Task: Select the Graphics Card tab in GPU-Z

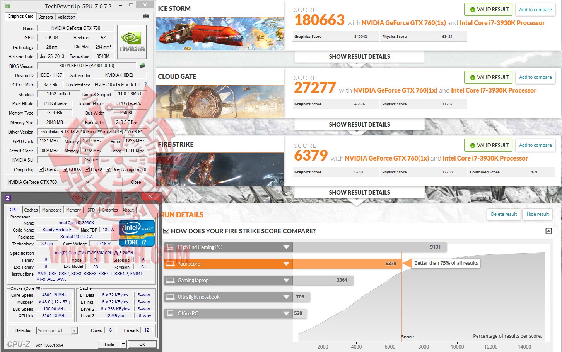Action: (x=20, y=16)
